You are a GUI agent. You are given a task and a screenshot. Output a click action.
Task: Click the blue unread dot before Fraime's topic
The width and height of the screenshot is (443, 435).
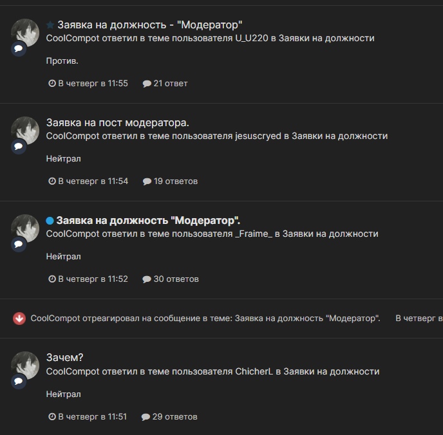50,221
